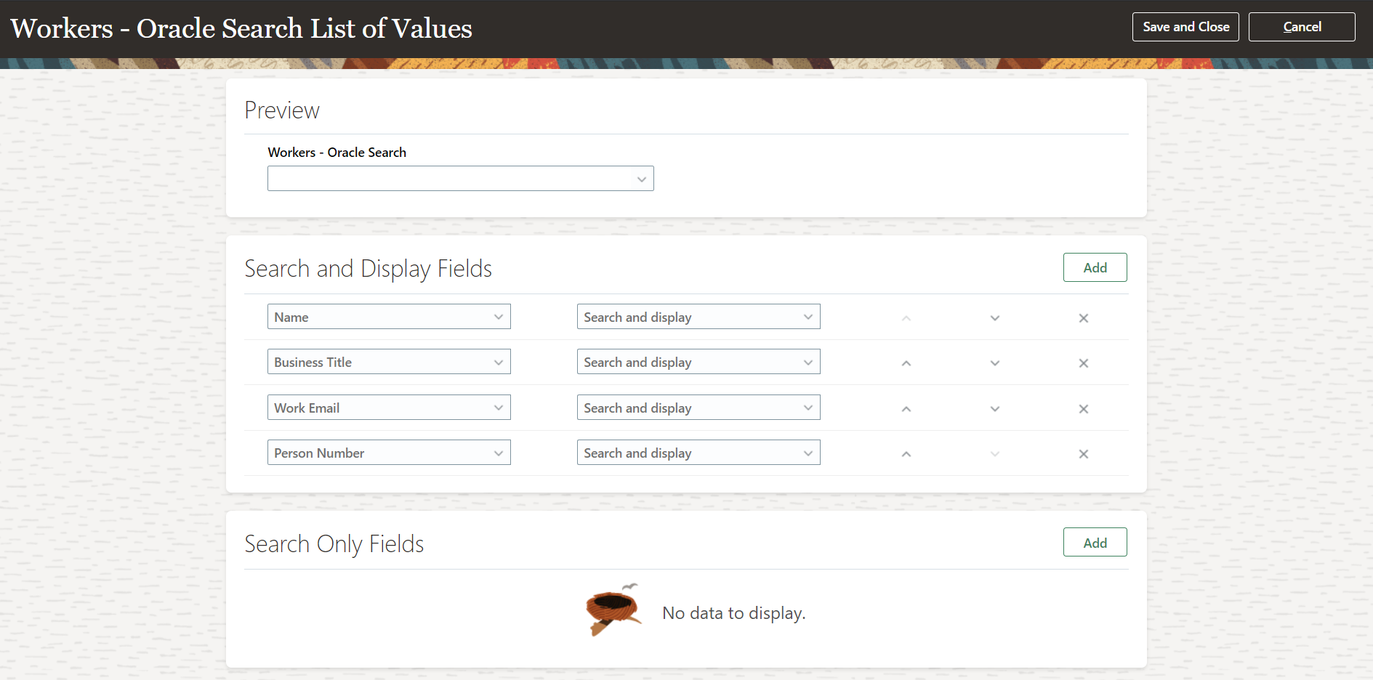Screen dimensions: 1373x680
Task: Click the Cancel button
Action: click(x=1301, y=27)
